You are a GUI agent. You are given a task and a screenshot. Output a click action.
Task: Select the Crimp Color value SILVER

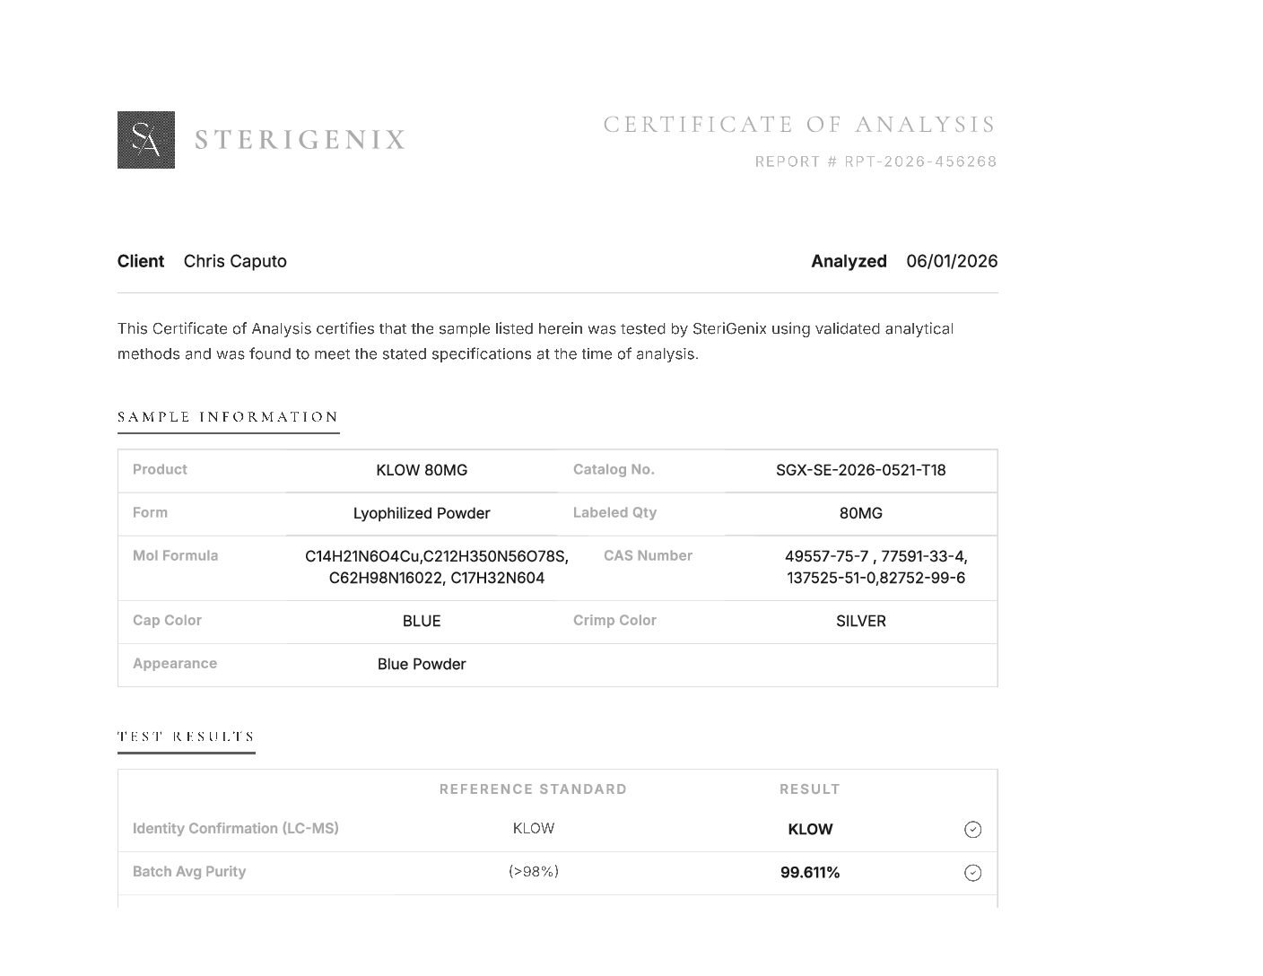tap(861, 621)
